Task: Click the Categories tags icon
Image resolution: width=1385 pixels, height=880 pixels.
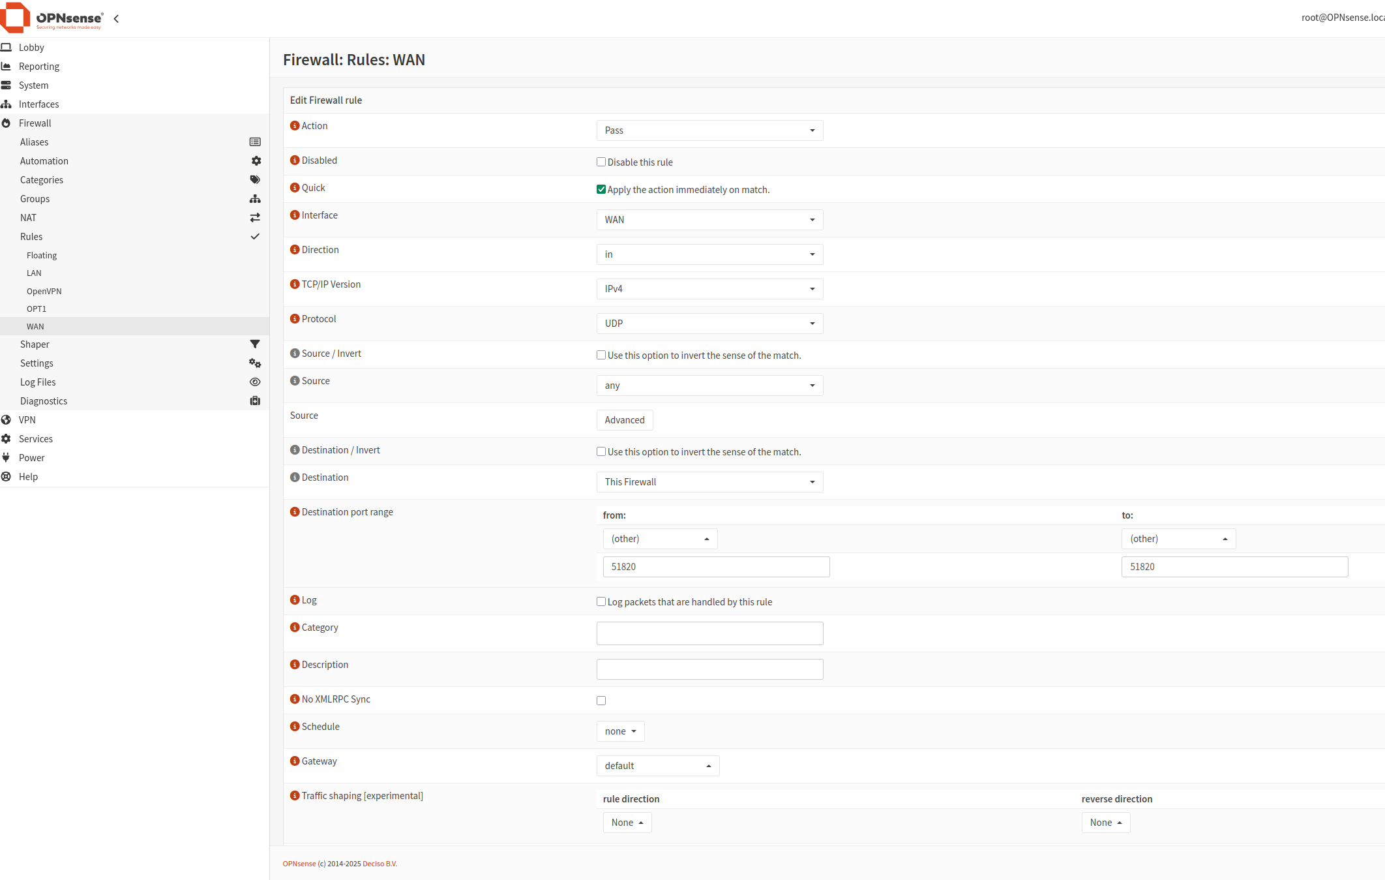Action: point(255,180)
